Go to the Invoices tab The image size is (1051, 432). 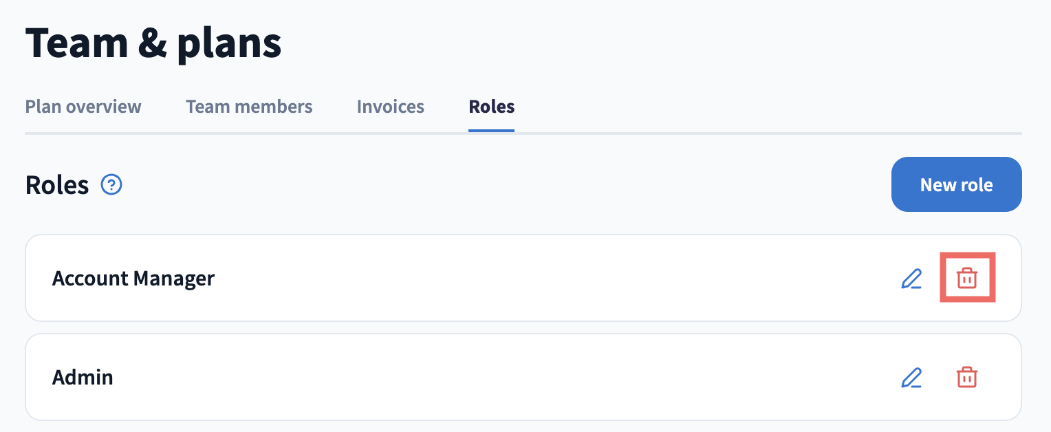click(x=391, y=107)
